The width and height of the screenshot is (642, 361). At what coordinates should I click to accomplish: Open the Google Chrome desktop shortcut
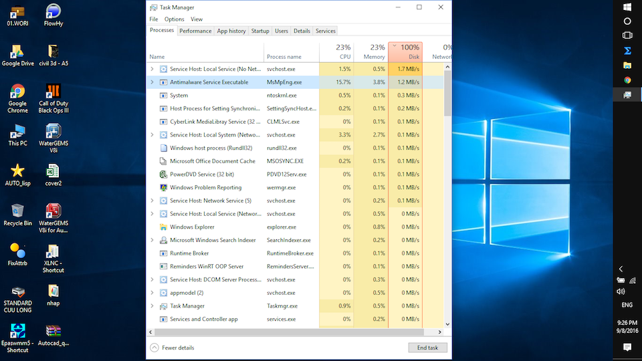pyautogui.click(x=17, y=98)
